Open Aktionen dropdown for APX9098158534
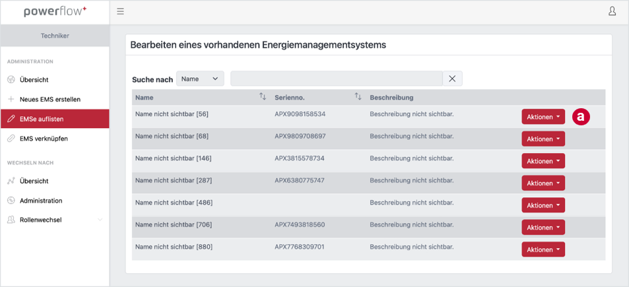This screenshot has width=629, height=287. coord(543,117)
